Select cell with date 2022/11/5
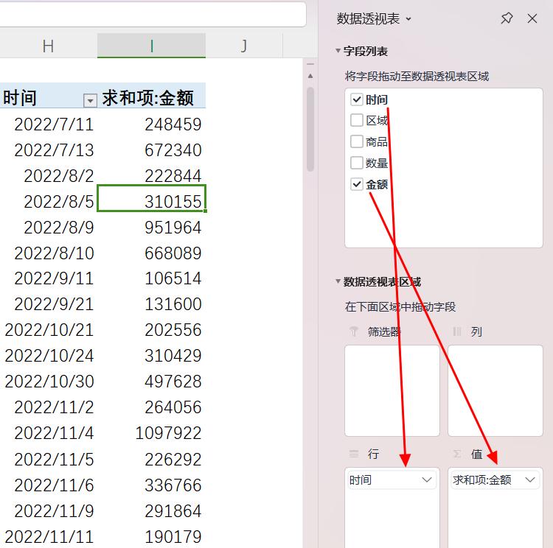 coord(49,459)
